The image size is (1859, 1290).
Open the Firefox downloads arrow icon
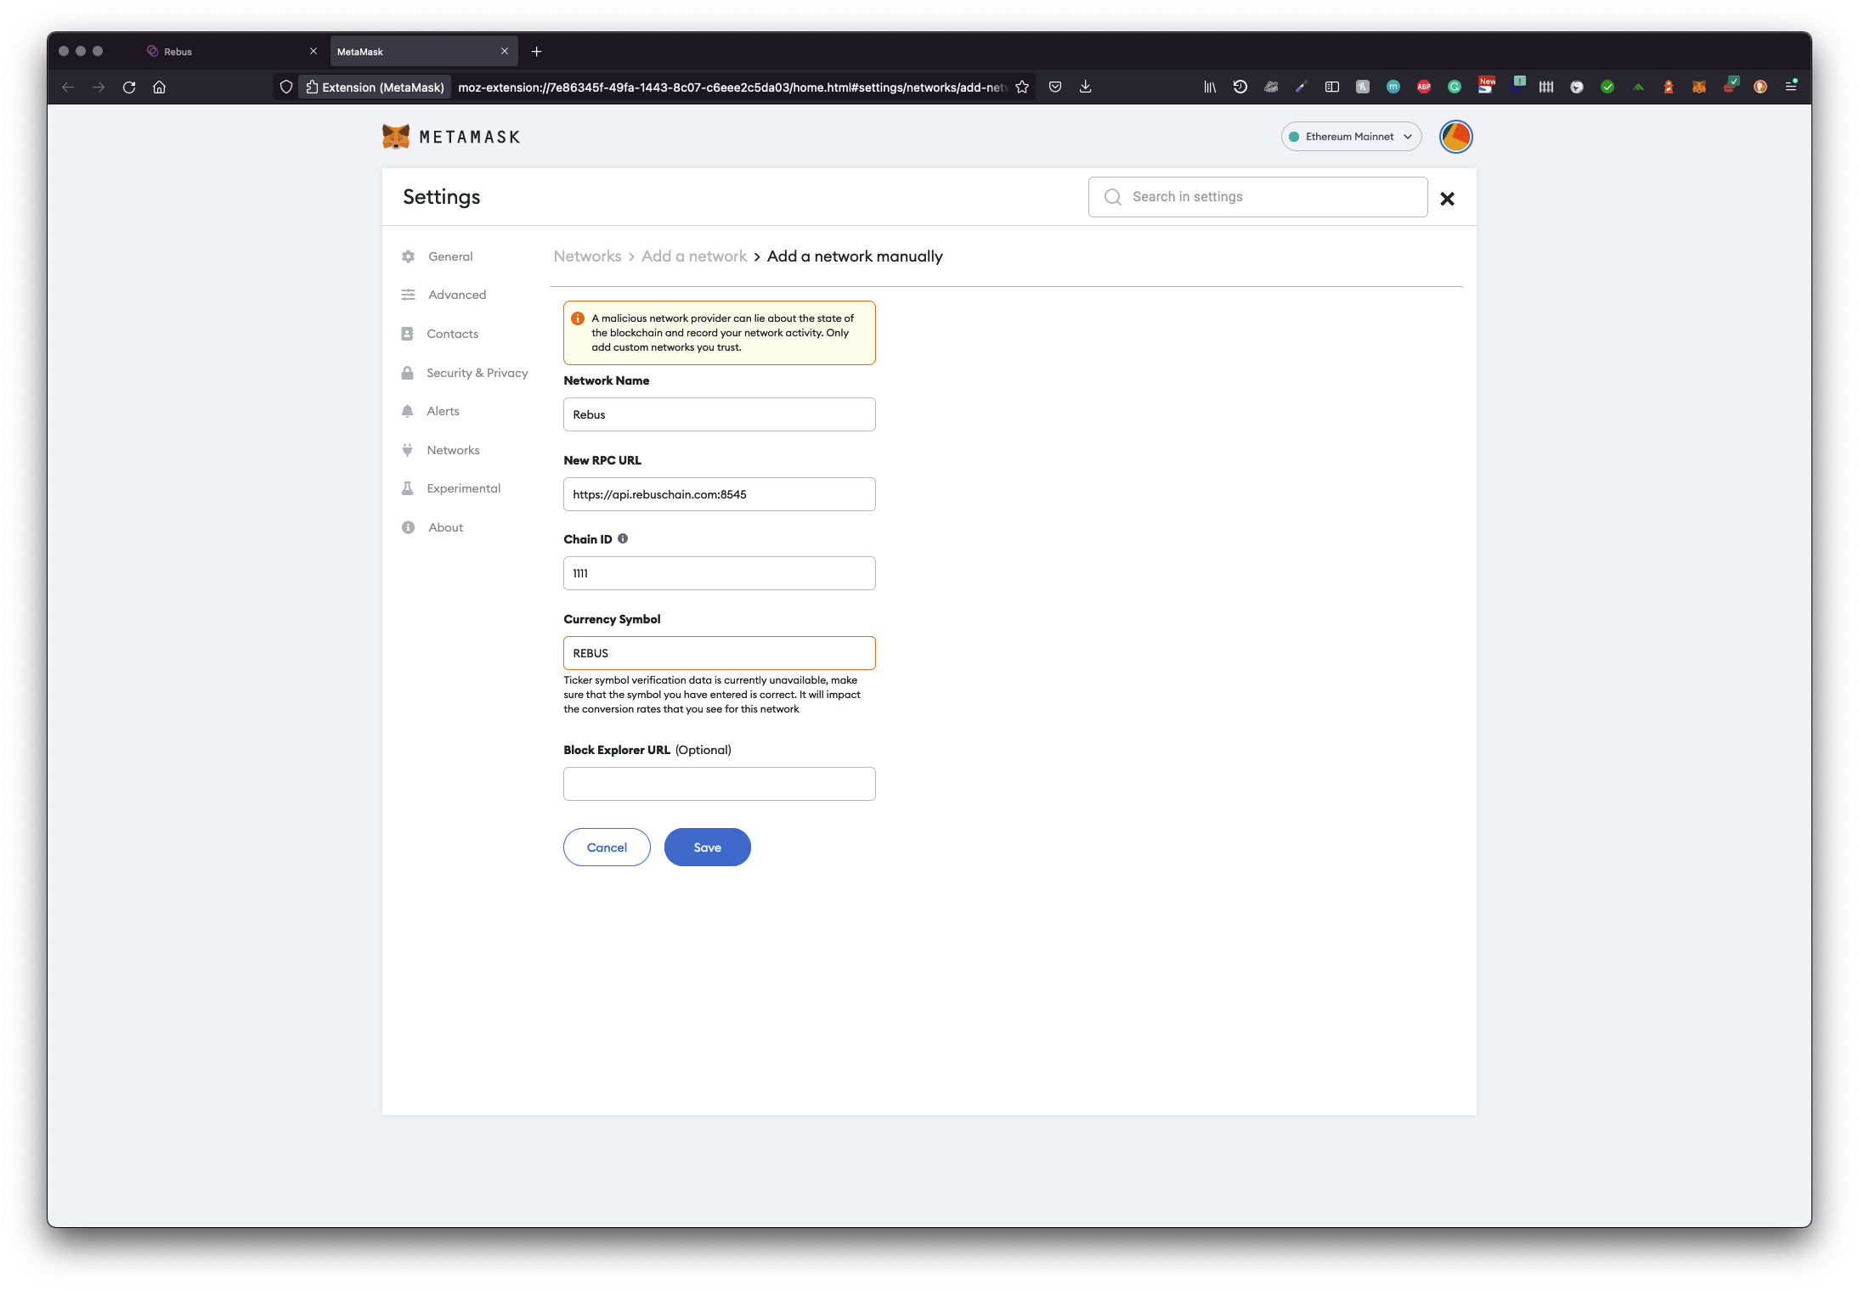(x=1085, y=87)
